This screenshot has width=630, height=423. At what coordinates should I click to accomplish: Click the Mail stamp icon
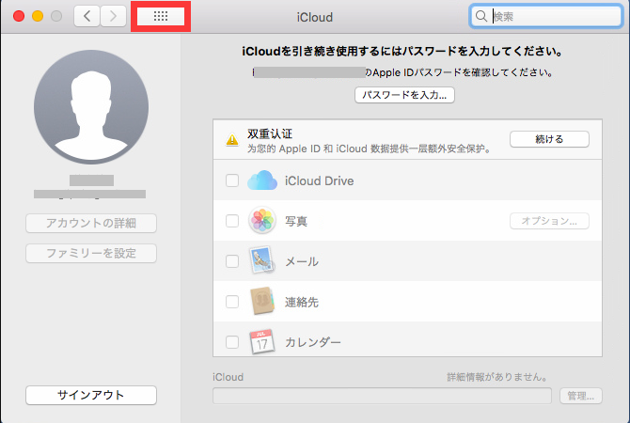click(262, 260)
